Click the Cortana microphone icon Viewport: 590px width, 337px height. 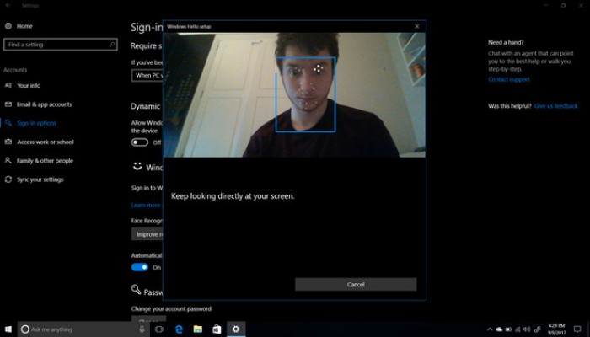point(142,329)
